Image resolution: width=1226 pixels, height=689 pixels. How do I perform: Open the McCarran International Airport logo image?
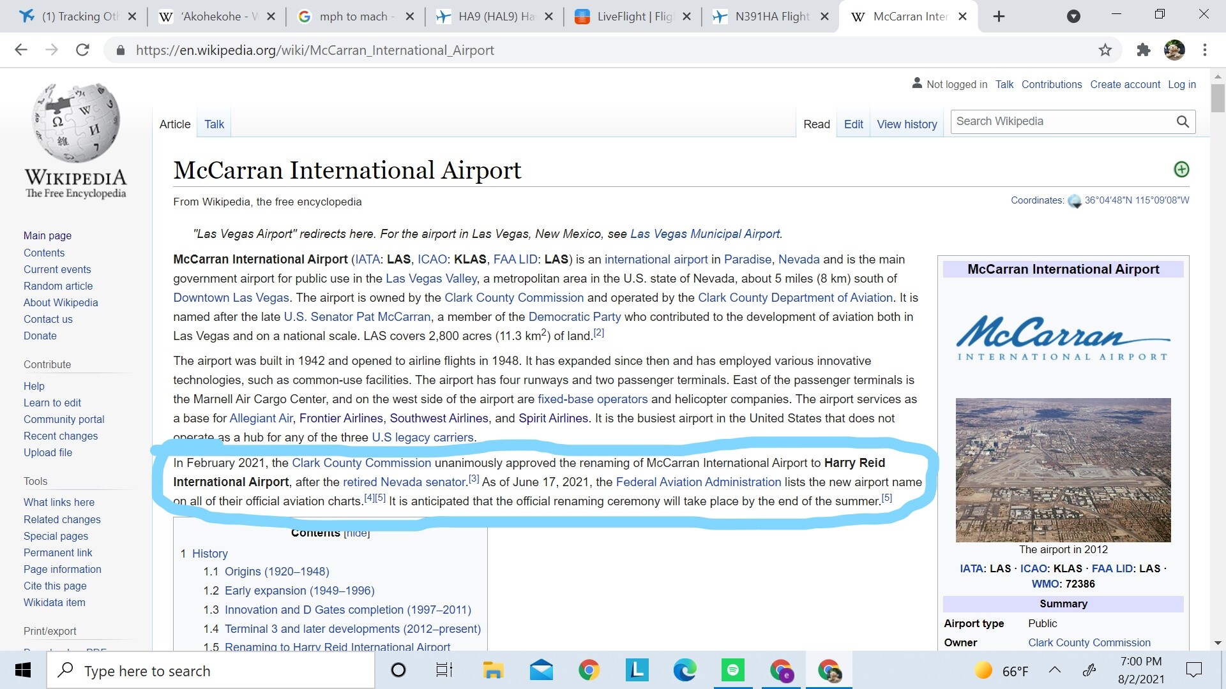[x=1063, y=338]
